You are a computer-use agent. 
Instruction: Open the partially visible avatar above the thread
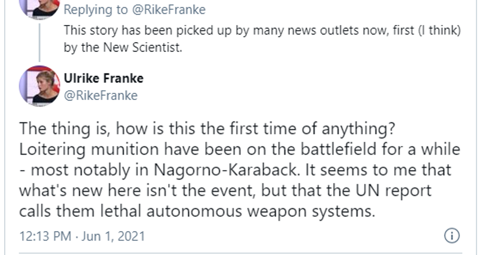pos(39,9)
